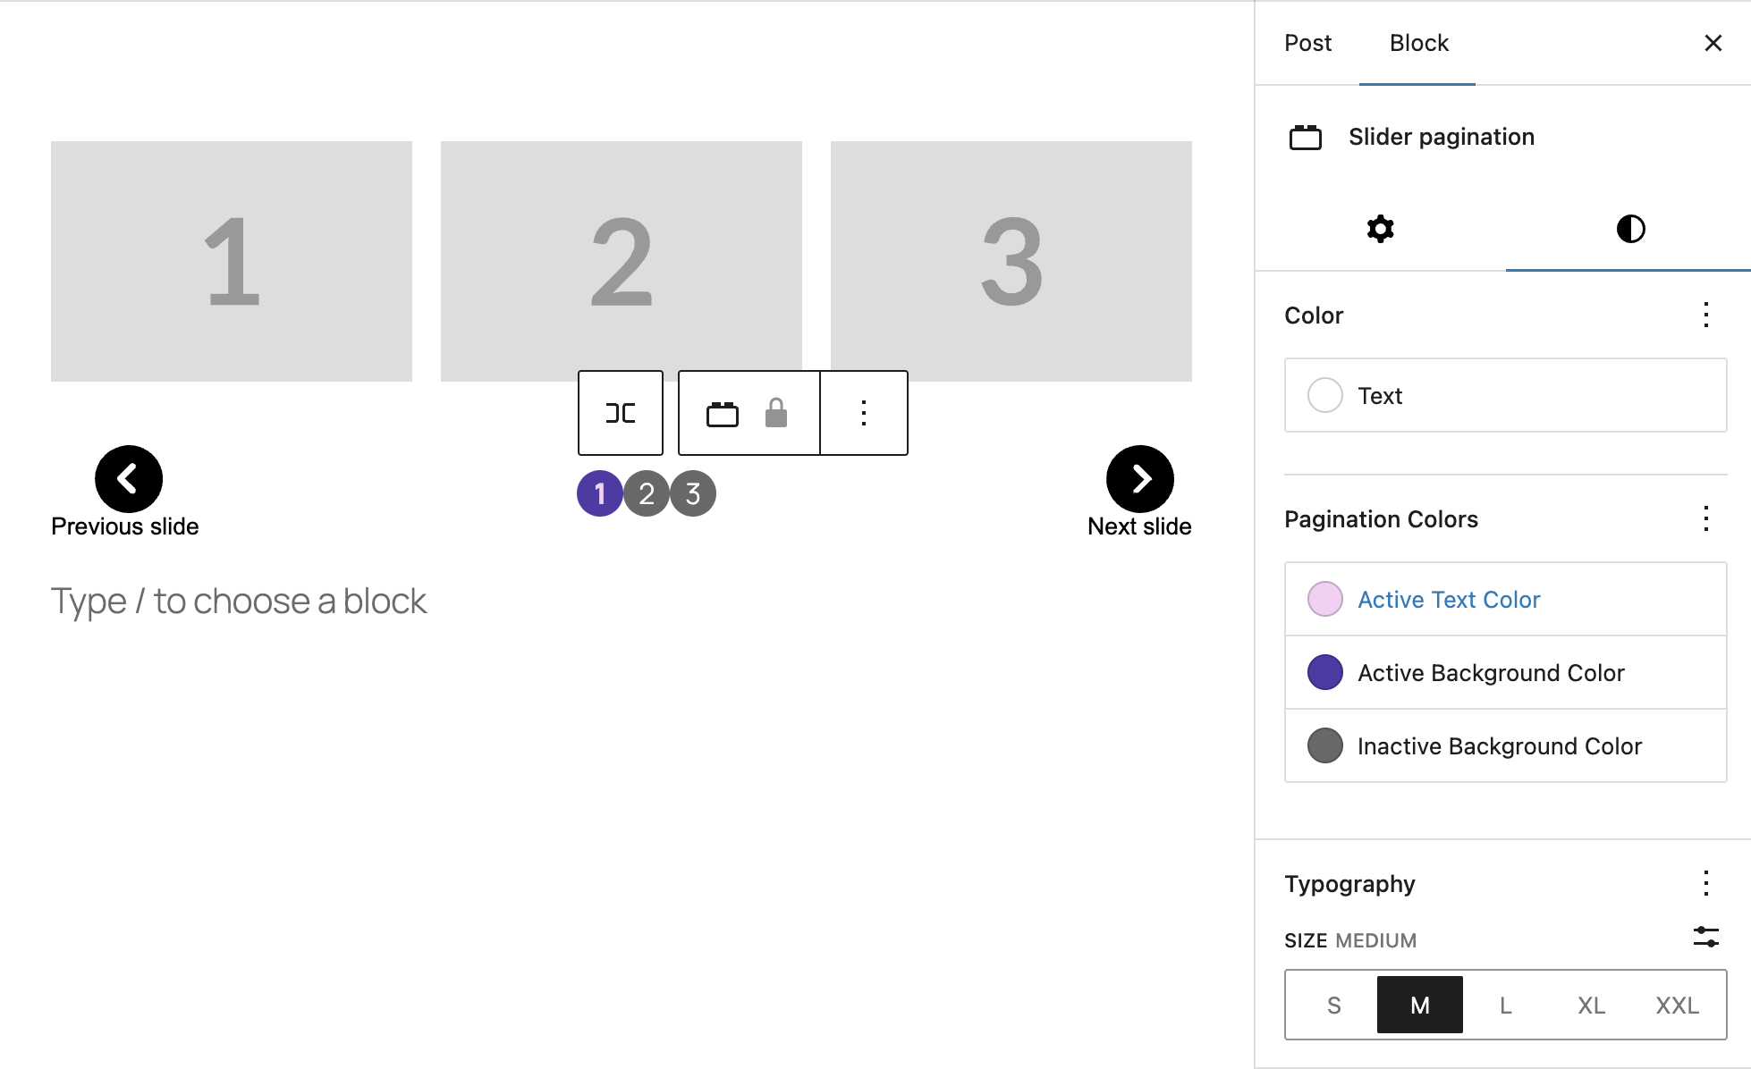Select the S font size
The width and height of the screenshot is (1751, 1069).
pos(1333,1006)
